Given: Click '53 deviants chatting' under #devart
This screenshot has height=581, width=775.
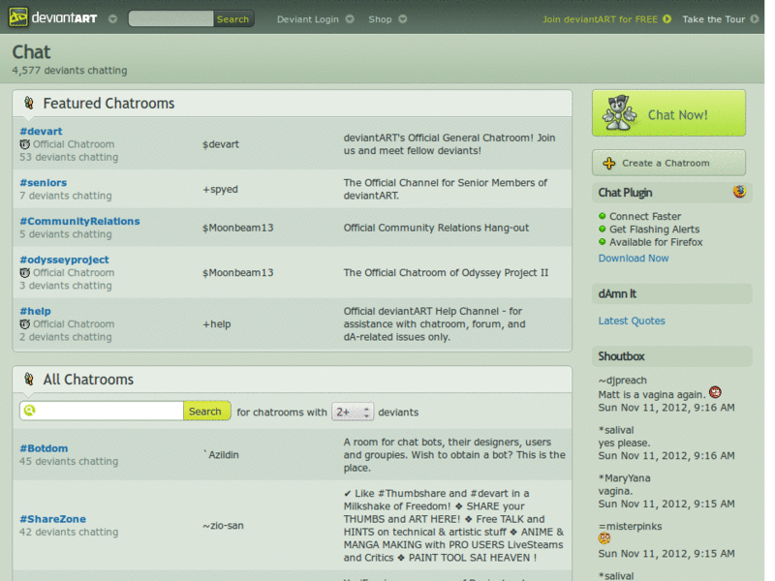Looking at the screenshot, I should (69, 157).
